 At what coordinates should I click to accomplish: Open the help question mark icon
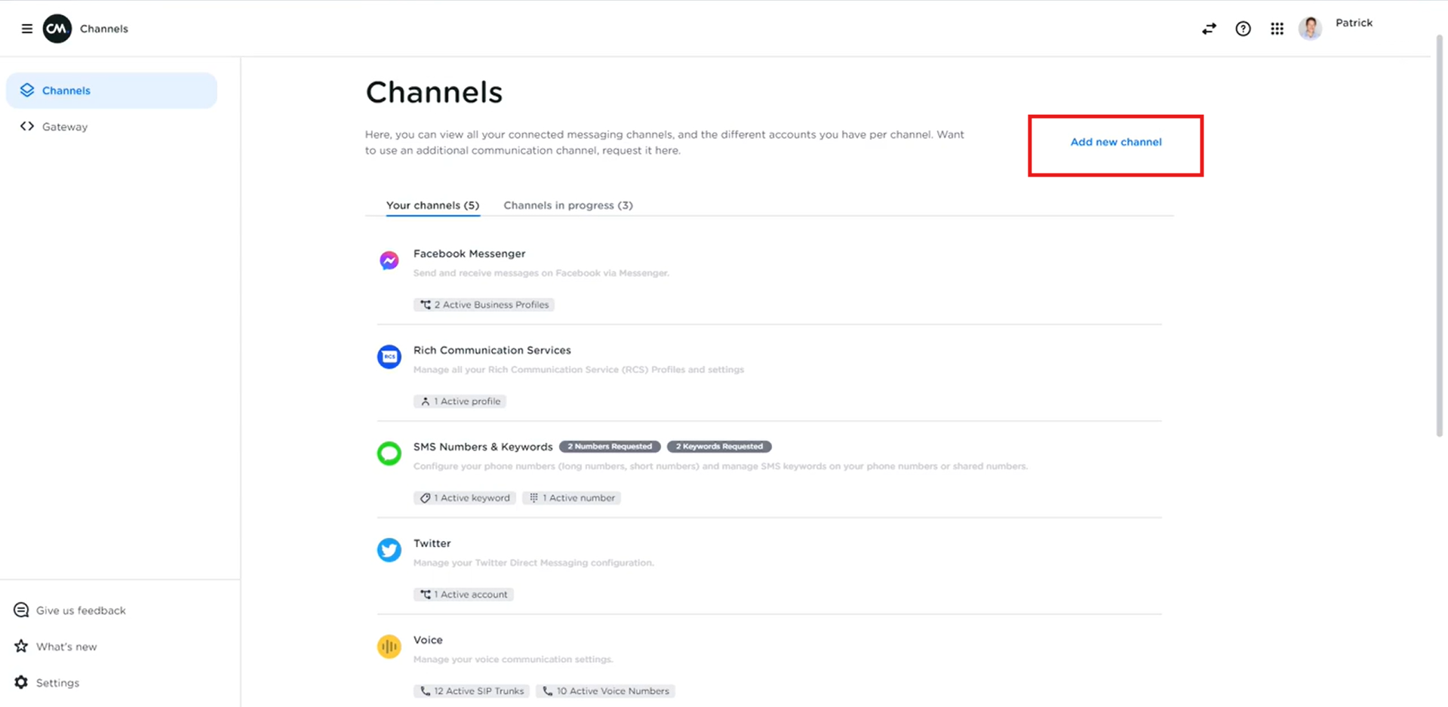pyautogui.click(x=1243, y=29)
